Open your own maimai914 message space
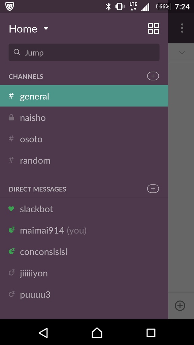Viewport: 194px width, 345px height. pyautogui.click(x=84, y=230)
